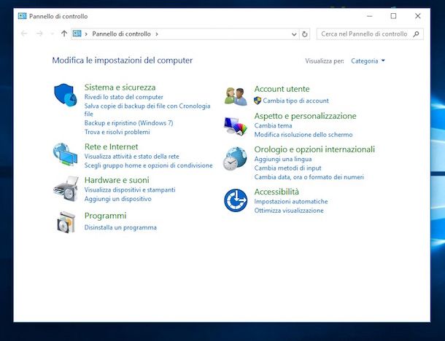This screenshot has width=445, height=341.
Task: Open the Programmi disc box icon
Action: pos(66,222)
